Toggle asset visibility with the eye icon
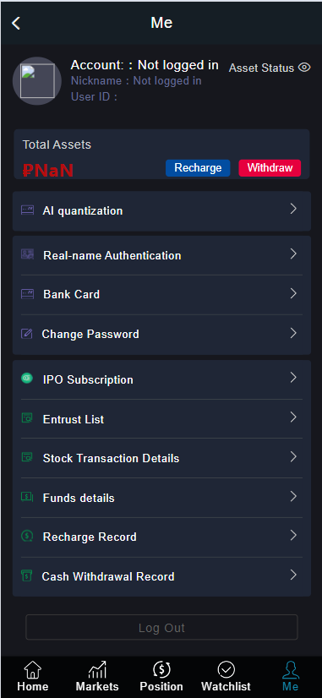 (304, 68)
